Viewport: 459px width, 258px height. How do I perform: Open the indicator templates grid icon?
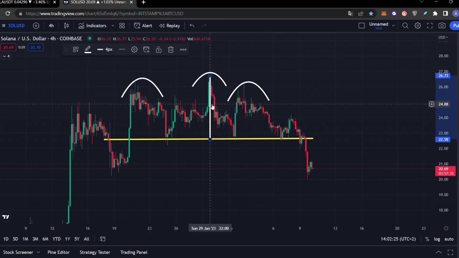122,26
